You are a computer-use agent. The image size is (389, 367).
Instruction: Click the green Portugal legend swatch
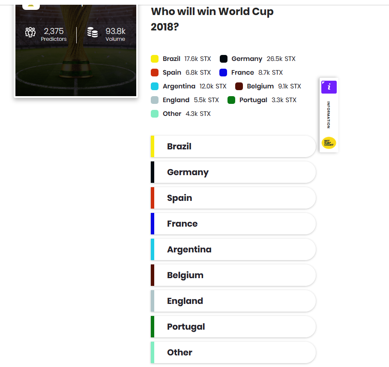click(x=231, y=100)
